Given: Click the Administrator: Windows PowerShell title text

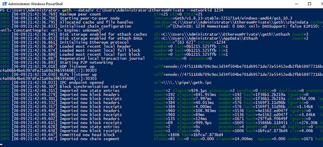Looking at the screenshot, I should click(36, 4).
